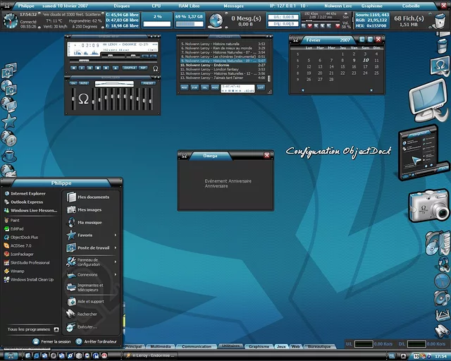The image size is (451, 361).
Task: Open ACDSee 7.0 in the start menu
Action: click(20, 246)
